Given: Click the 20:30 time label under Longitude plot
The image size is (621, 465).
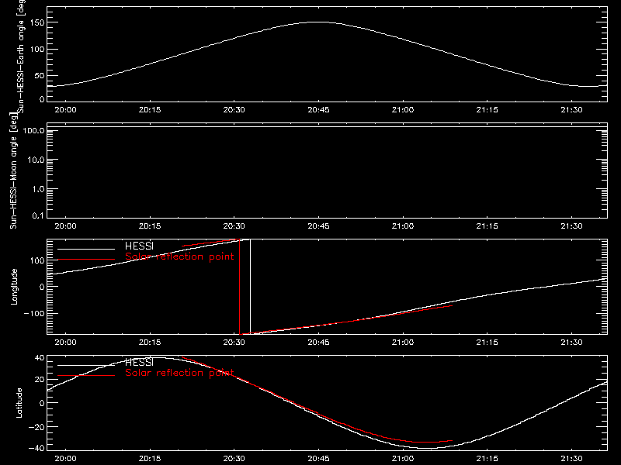Looking at the screenshot, I should 234,343.
